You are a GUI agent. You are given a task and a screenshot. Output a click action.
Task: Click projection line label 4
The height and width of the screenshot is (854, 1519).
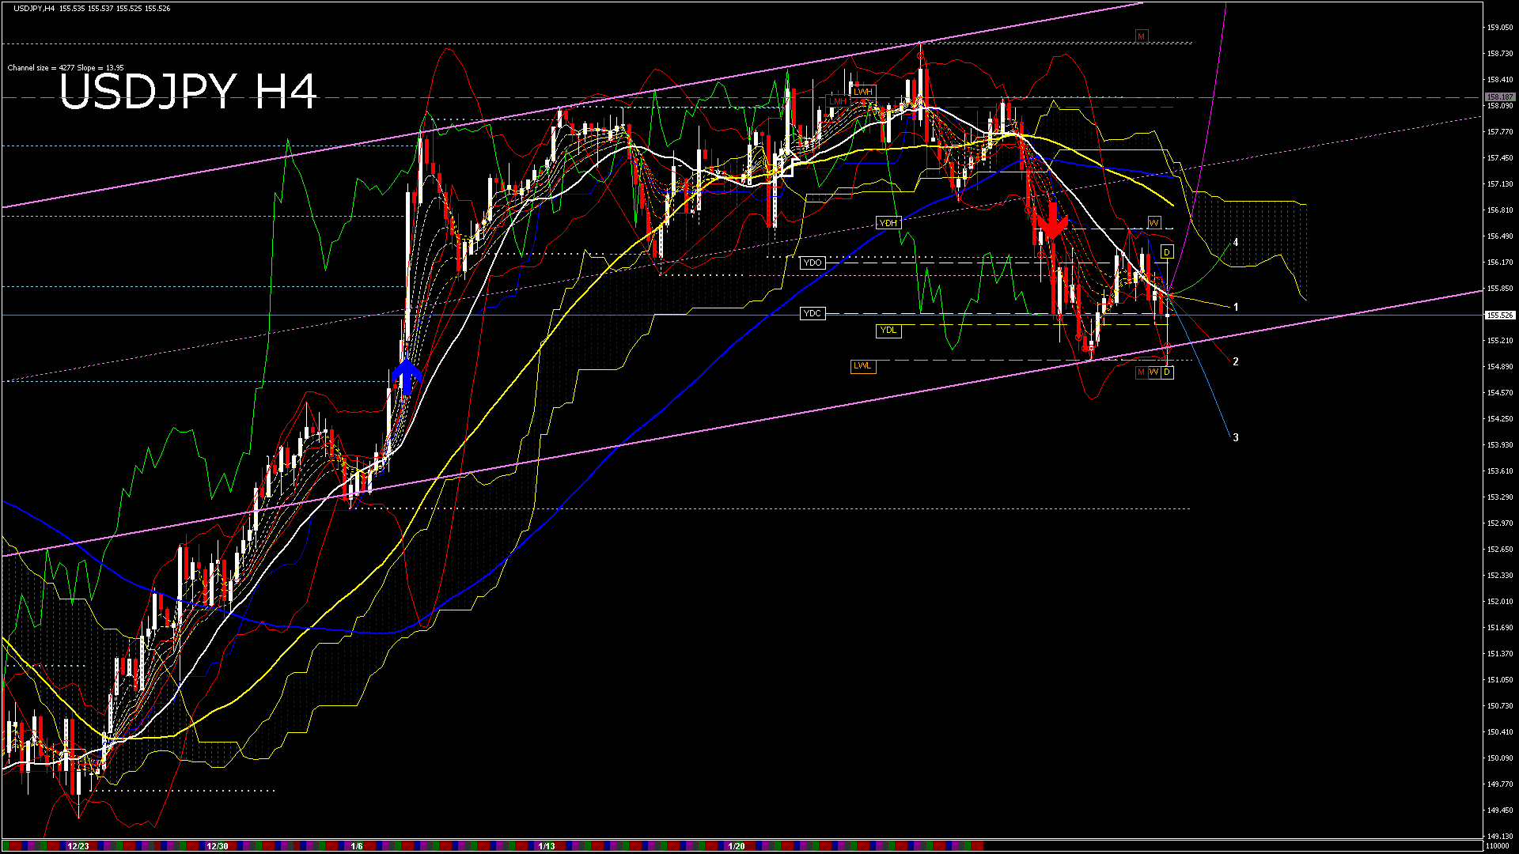pos(1236,243)
